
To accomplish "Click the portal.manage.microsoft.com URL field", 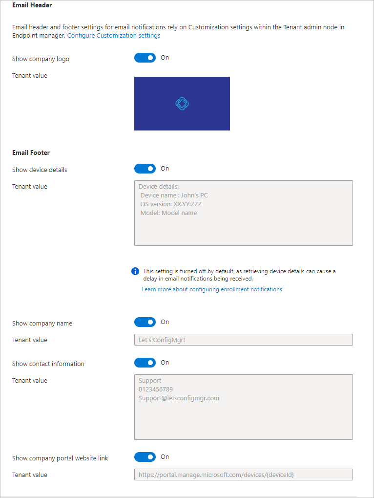I will point(244,475).
